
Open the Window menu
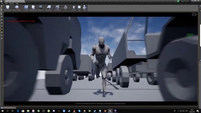click(x=12, y=3)
